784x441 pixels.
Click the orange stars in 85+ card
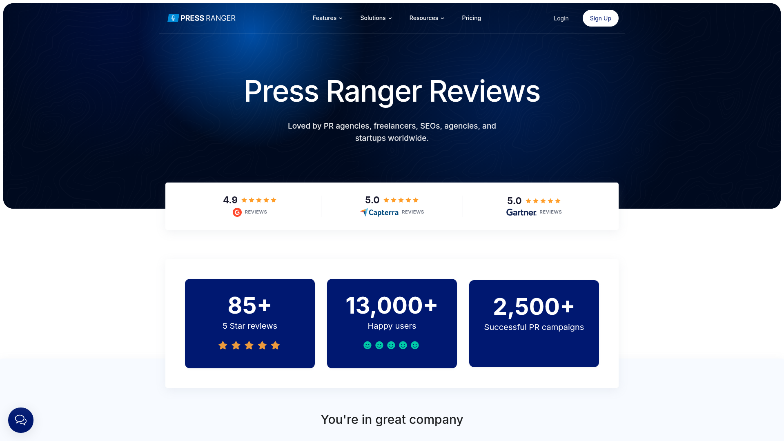tap(249, 345)
